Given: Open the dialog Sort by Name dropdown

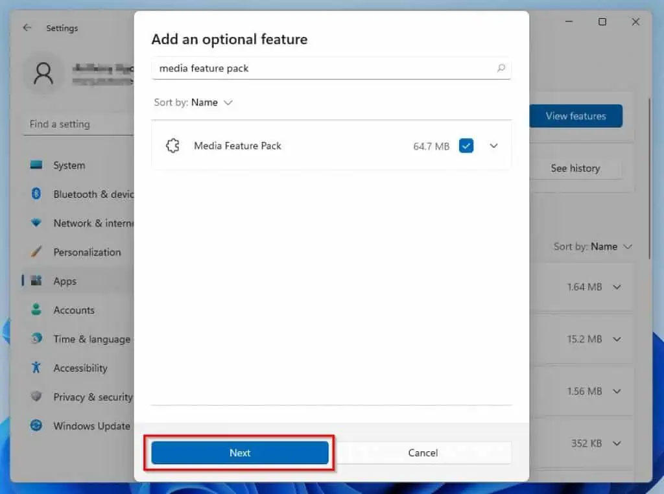Looking at the screenshot, I should pyautogui.click(x=193, y=102).
